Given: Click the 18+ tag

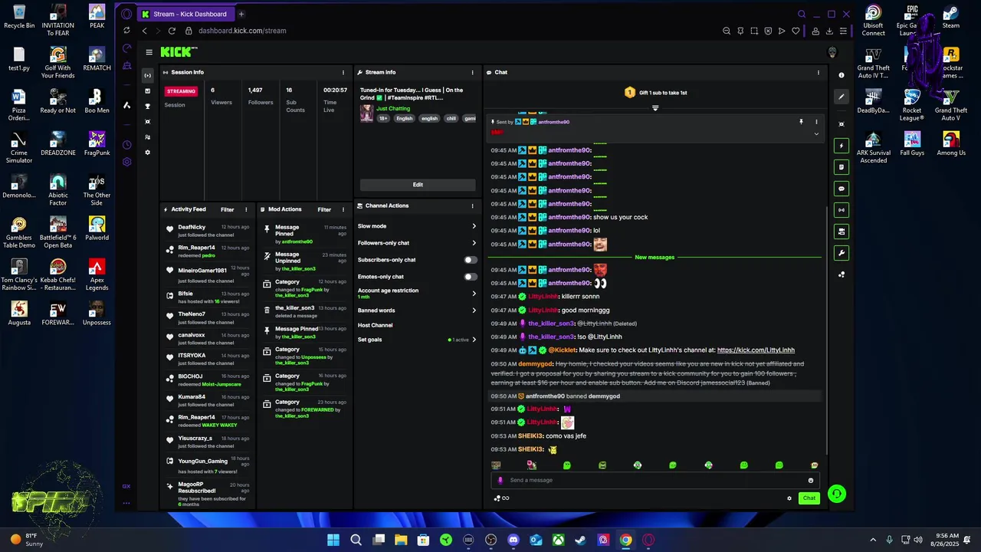Looking at the screenshot, I should [383, 119].
